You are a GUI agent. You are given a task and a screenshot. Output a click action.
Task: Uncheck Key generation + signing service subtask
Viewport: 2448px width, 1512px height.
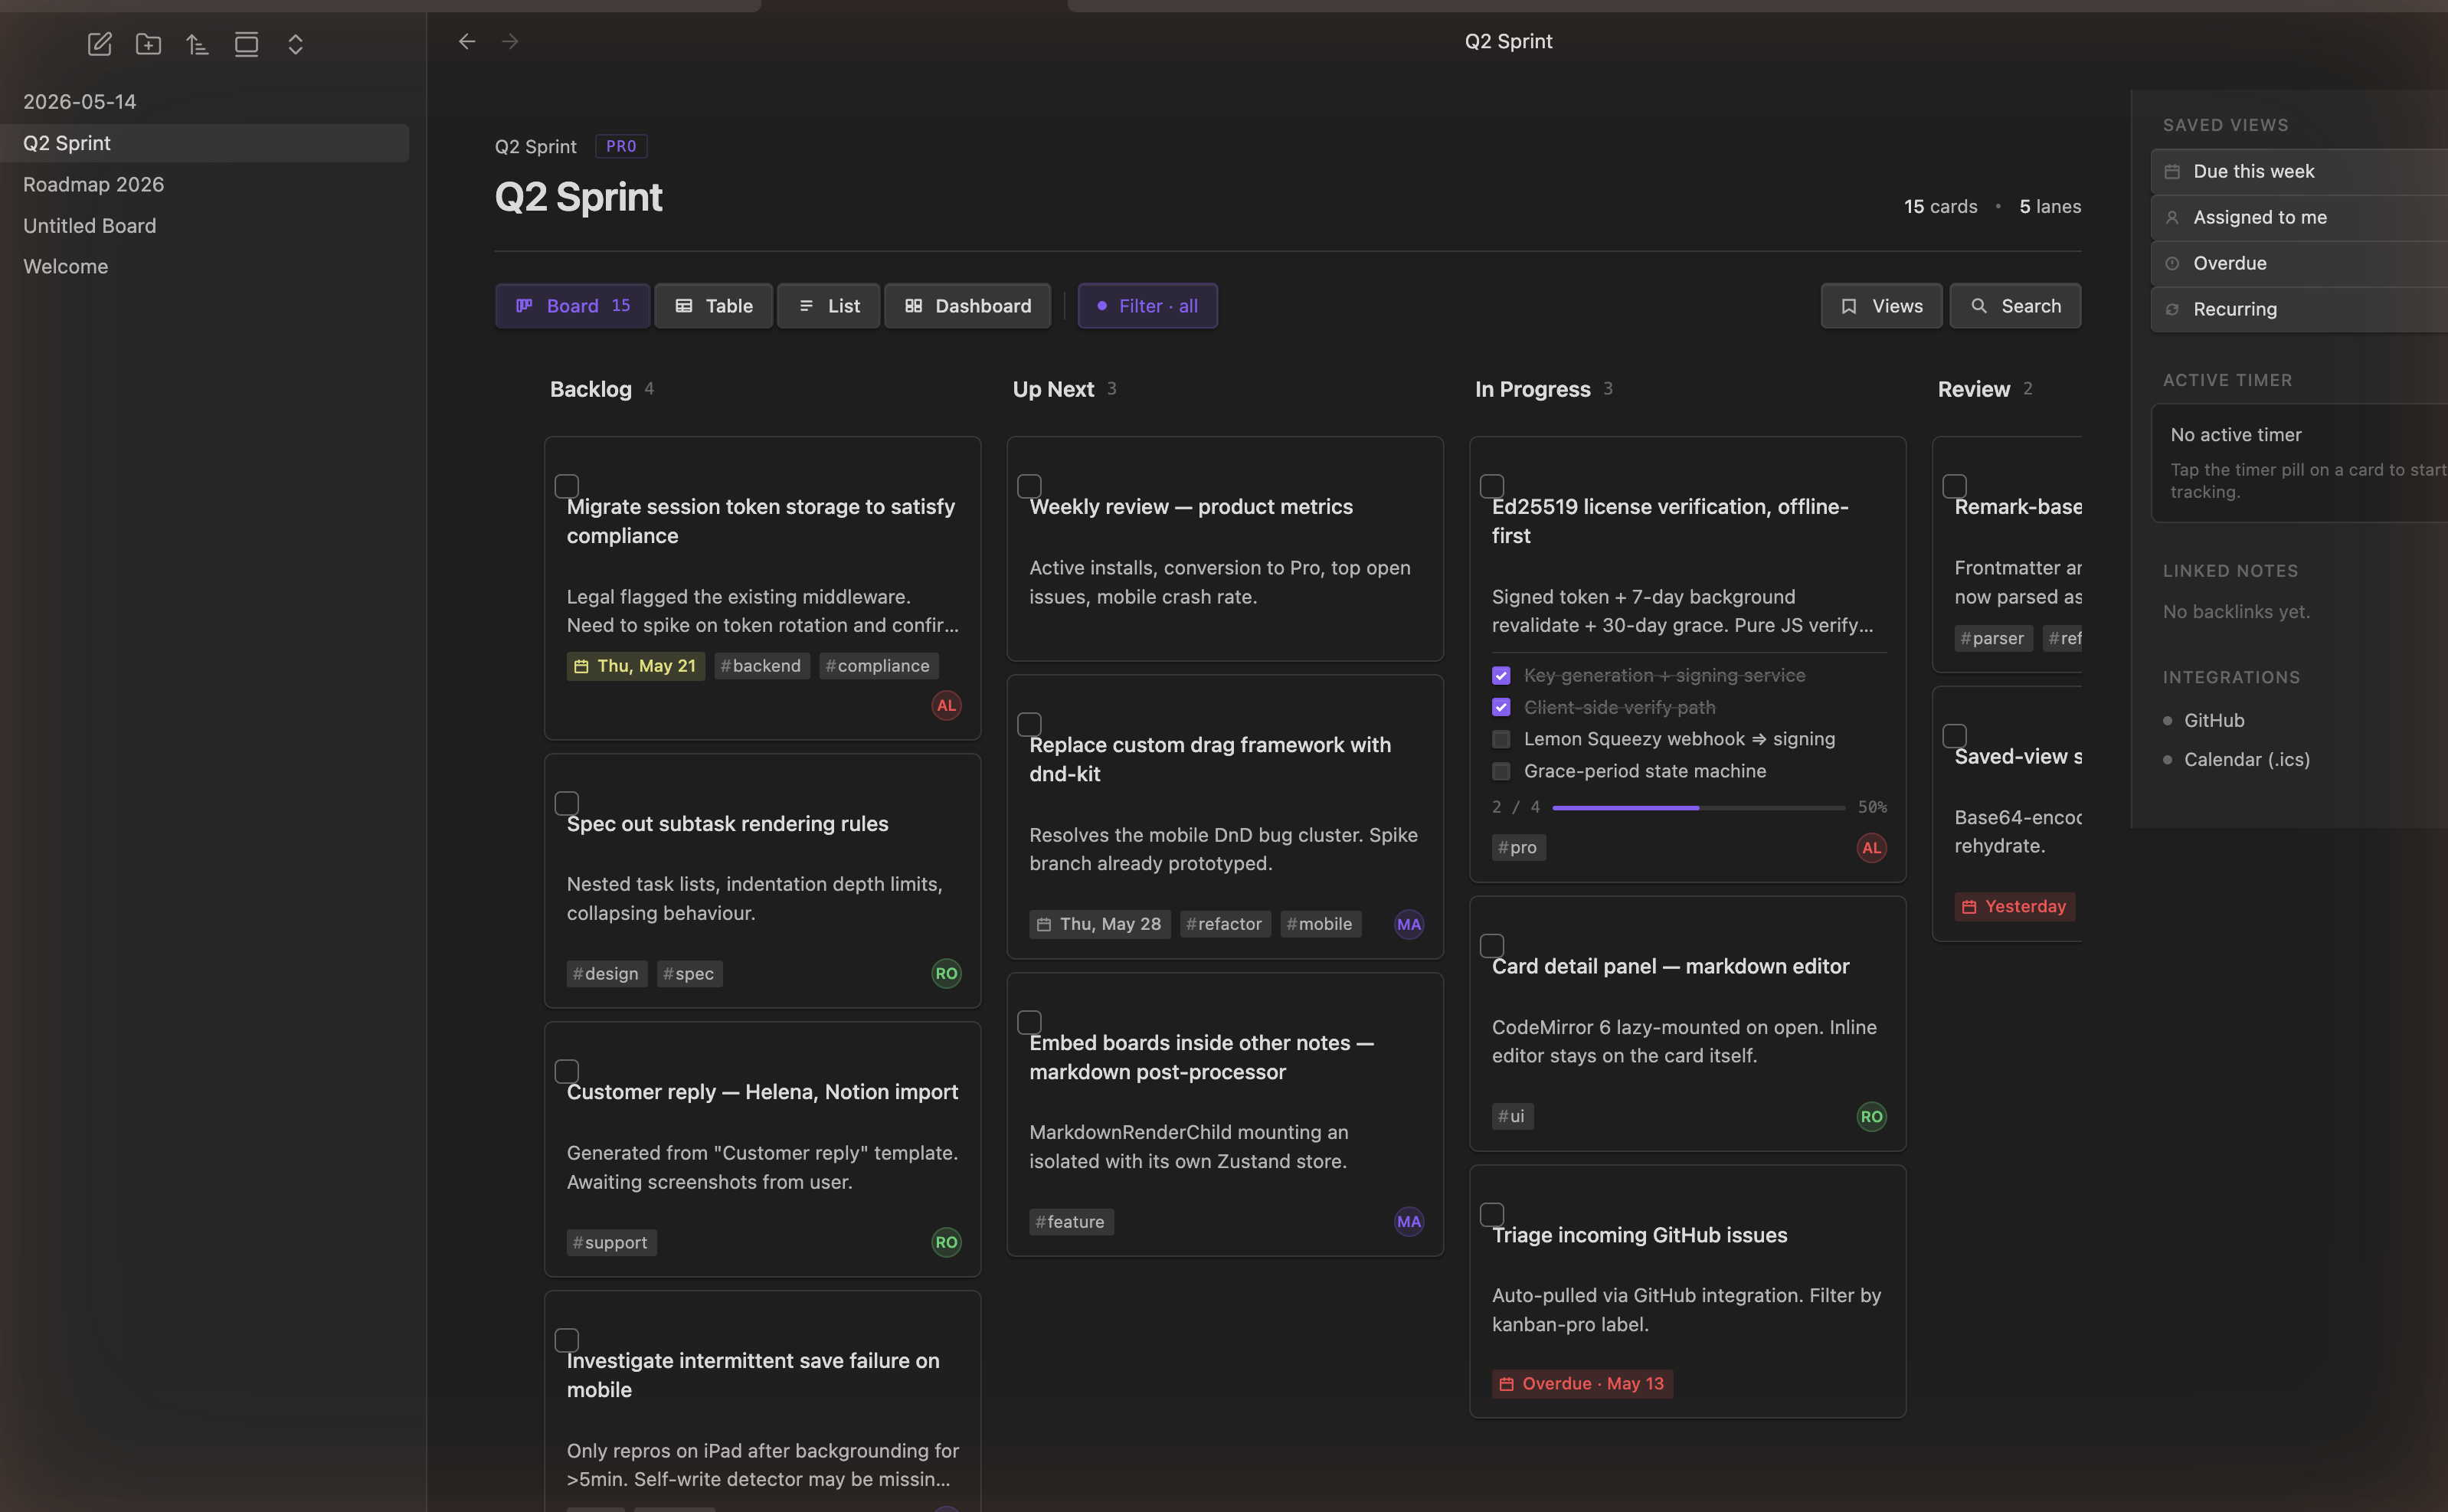(x=1501, y=675)
